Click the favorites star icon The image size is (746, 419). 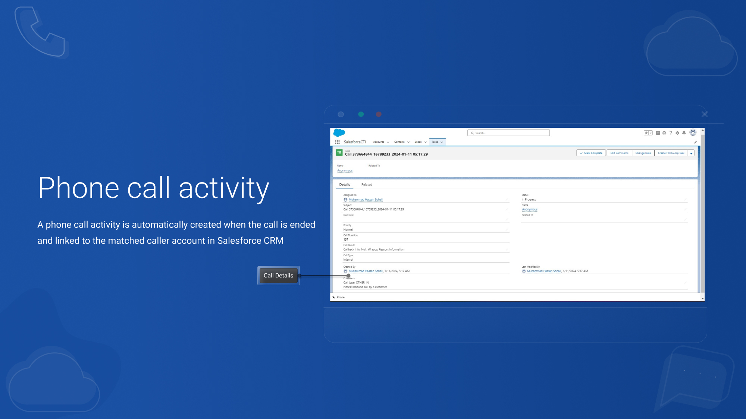point(646,133)
